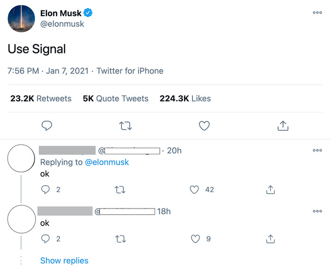Open more options on the 20h reply
This screenshot has width=331, height=268.
pyautogui.click(x=317, y=151)
